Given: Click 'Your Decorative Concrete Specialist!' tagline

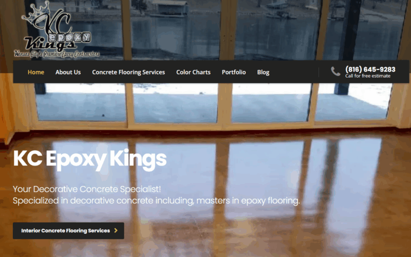Looking at the screenshot, I should [87, 189].
